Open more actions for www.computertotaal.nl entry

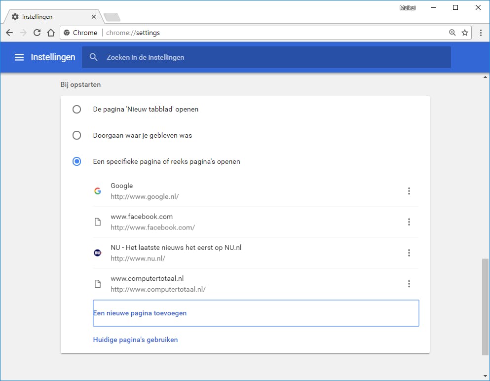tap(409, 284)
